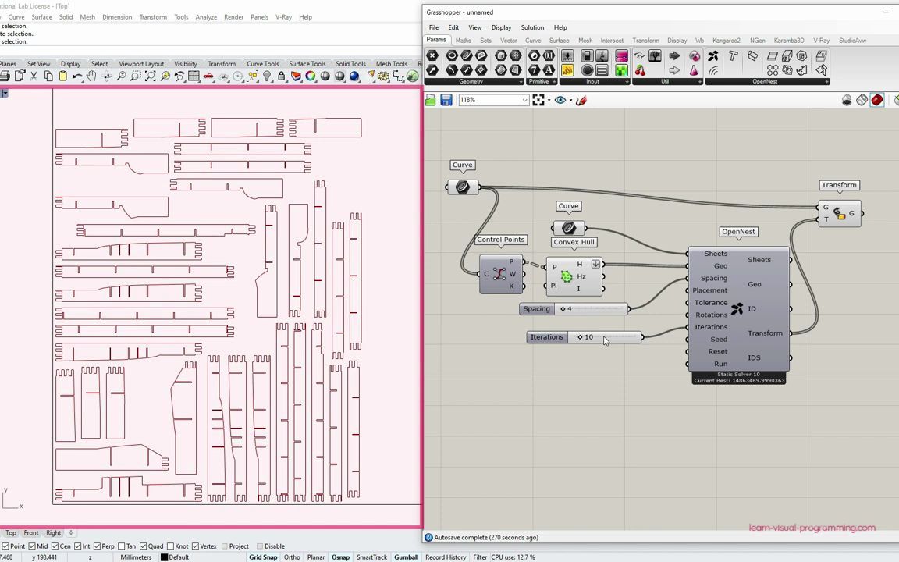899x562 pixels.
Task: Enable Osnap in Rhino status bar
Action: [340, 557]
